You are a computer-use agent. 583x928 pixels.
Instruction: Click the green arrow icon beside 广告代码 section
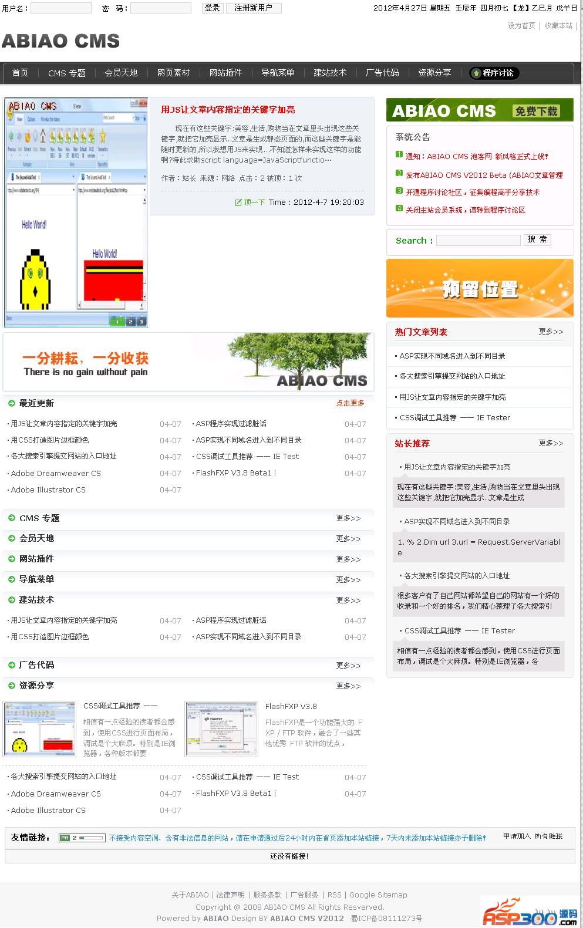pos(12,664)
